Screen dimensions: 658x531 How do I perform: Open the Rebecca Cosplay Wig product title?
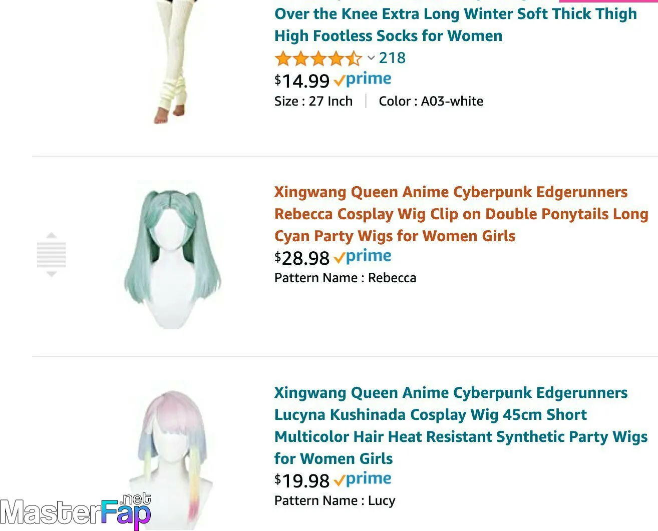(461, 214)
